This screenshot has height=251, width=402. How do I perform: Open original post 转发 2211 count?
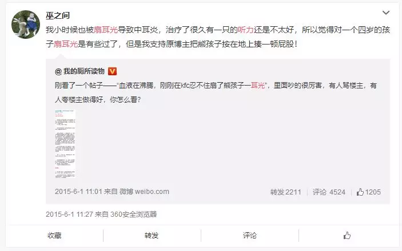(x=285, y=192)
